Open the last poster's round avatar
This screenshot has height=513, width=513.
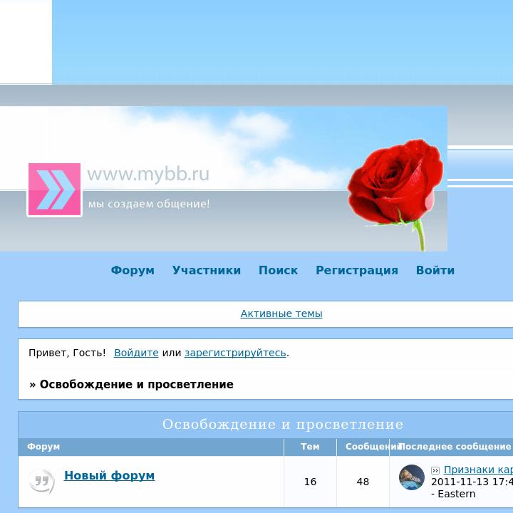point(412,477)
